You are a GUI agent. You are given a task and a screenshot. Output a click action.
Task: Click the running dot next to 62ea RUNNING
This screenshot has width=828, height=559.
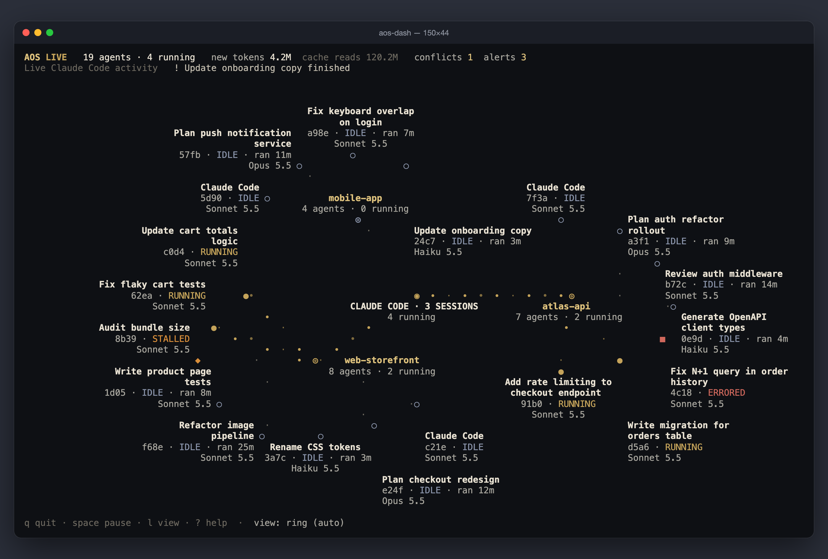246,296
